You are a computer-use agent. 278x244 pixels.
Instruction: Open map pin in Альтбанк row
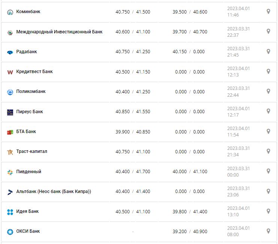tap(268, 191)
